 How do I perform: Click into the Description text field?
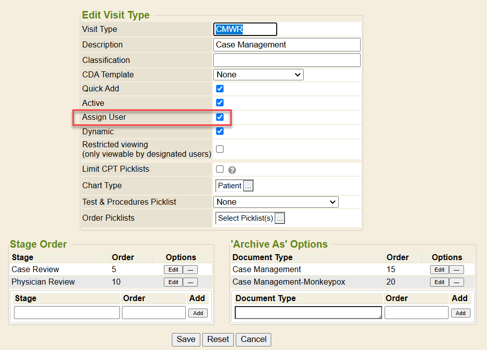click(x=286, y=44)
